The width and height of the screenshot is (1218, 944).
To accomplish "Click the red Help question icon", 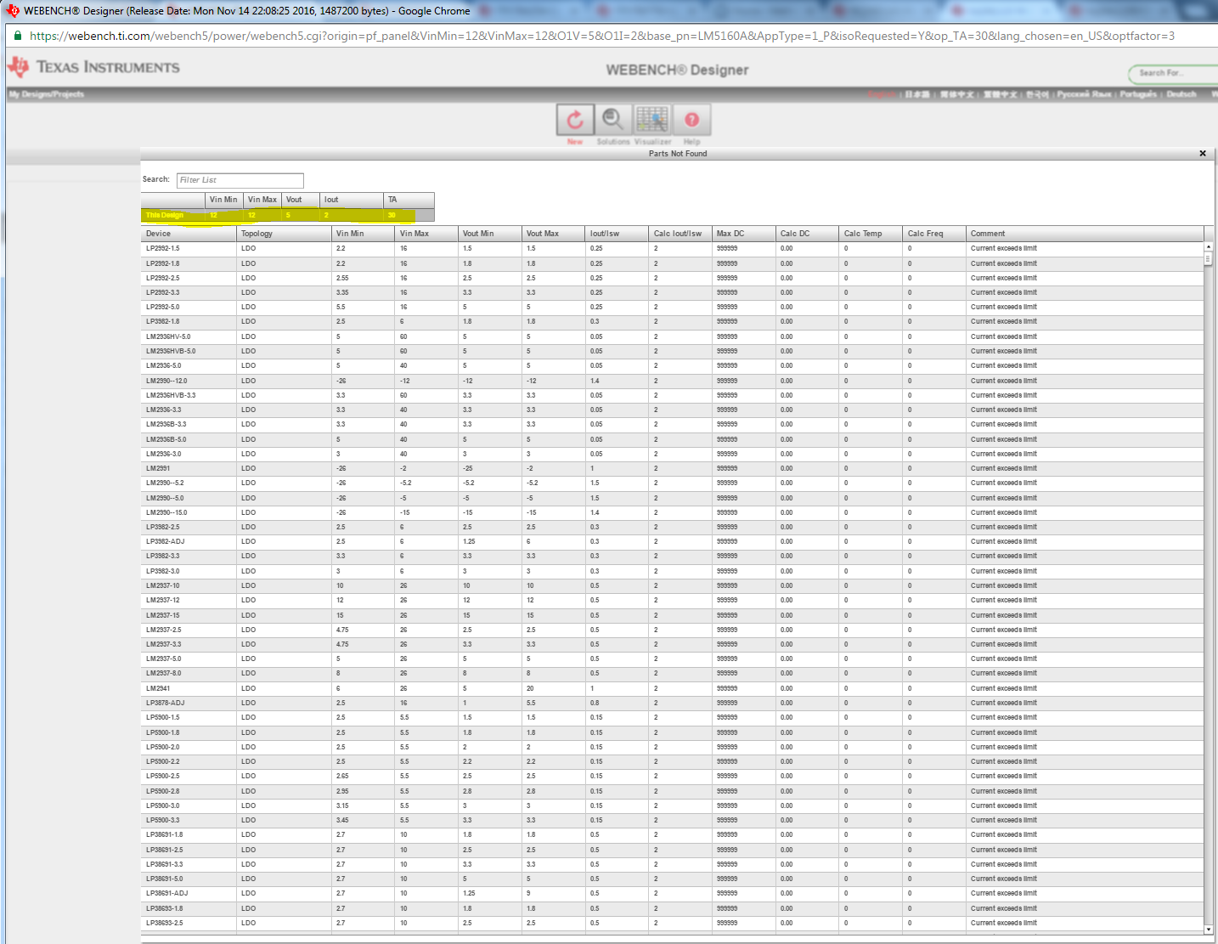I will tap(691, 120).
